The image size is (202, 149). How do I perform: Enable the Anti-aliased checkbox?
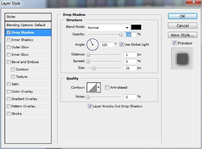click(x=107, y=87)
